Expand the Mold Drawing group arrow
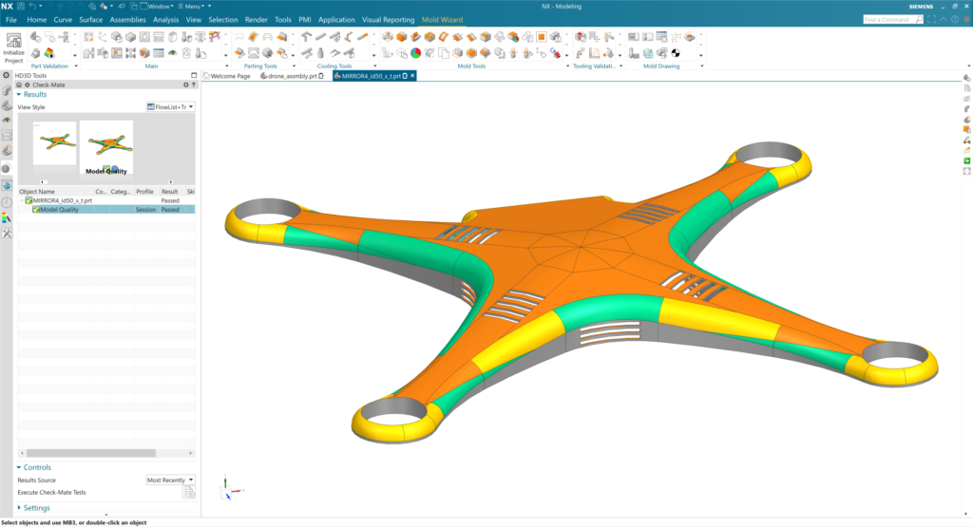 point(701,66)
